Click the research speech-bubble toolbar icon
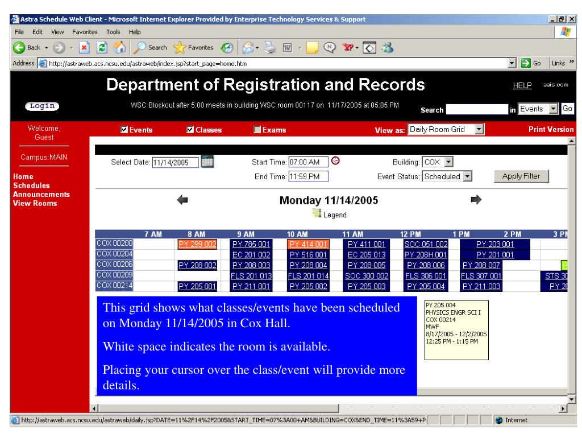Viewport: 582px width, 437px height. 329,48
